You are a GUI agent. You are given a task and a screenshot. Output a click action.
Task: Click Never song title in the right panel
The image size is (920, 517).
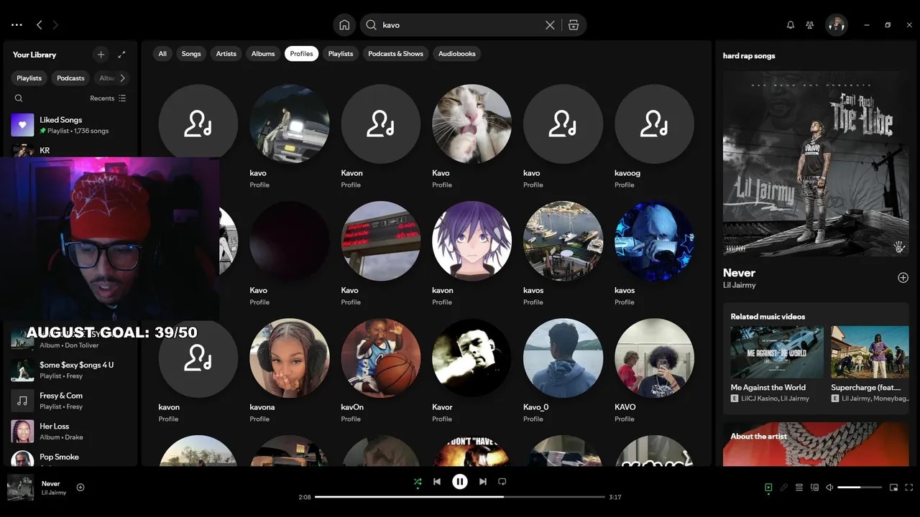(739, 273)
